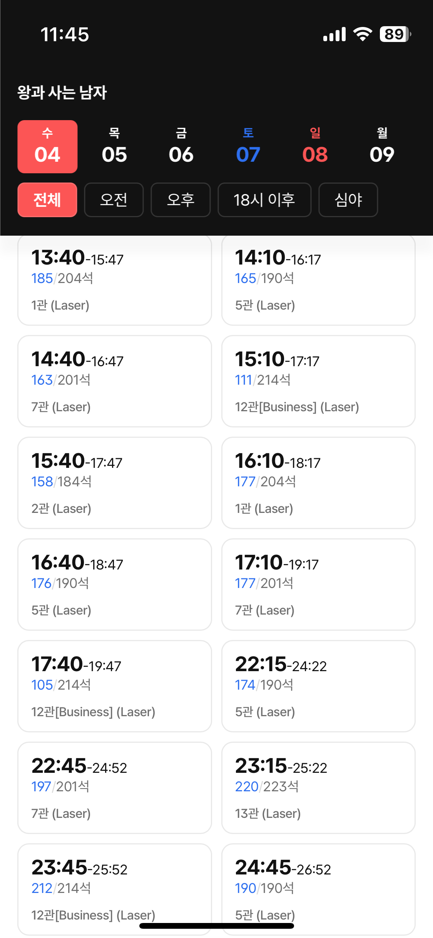433x938 pixels.
Task: Pick Sunday 08 date
Action: 315,147
